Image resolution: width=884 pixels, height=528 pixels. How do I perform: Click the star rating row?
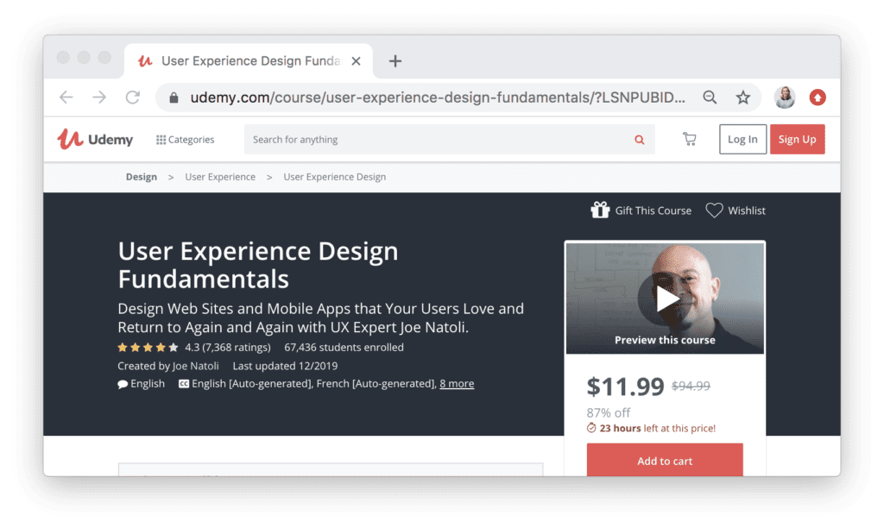click(148, 348)
